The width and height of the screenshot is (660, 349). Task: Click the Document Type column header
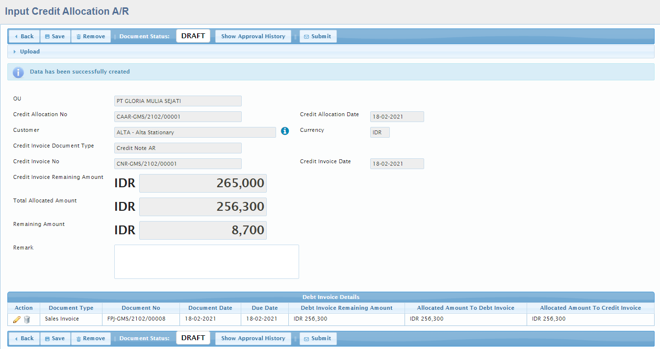click(x=71, y=308)
